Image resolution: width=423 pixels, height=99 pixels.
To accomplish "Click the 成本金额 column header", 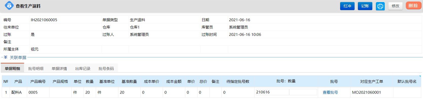I will pos(174,82).
